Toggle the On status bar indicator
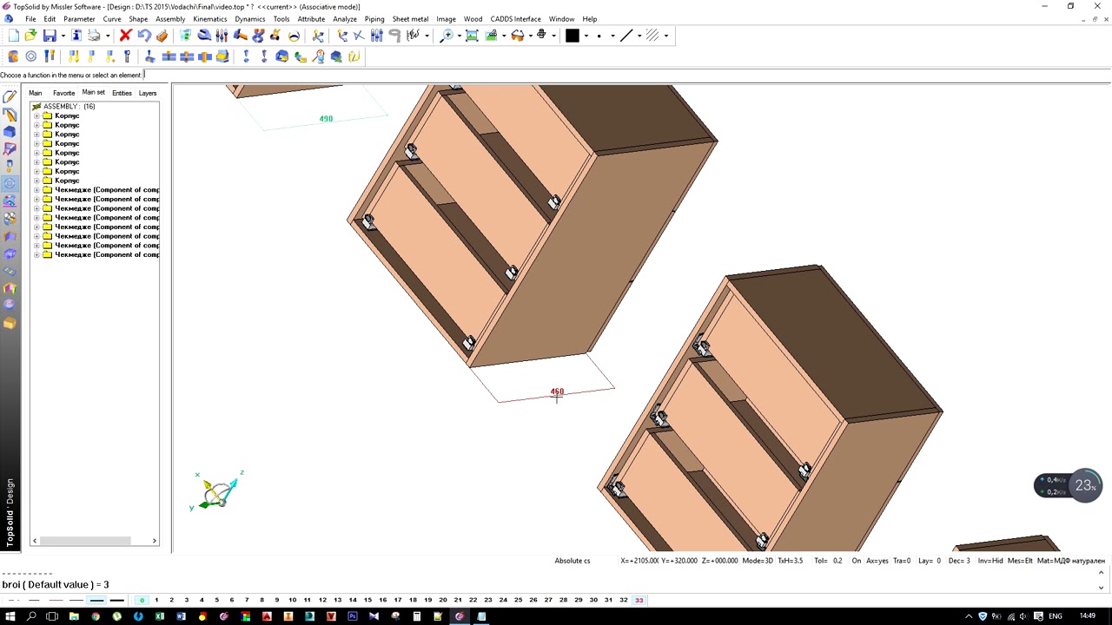Image resolution: width=1112 pixels, height=625 pixels. click(857, 561)
